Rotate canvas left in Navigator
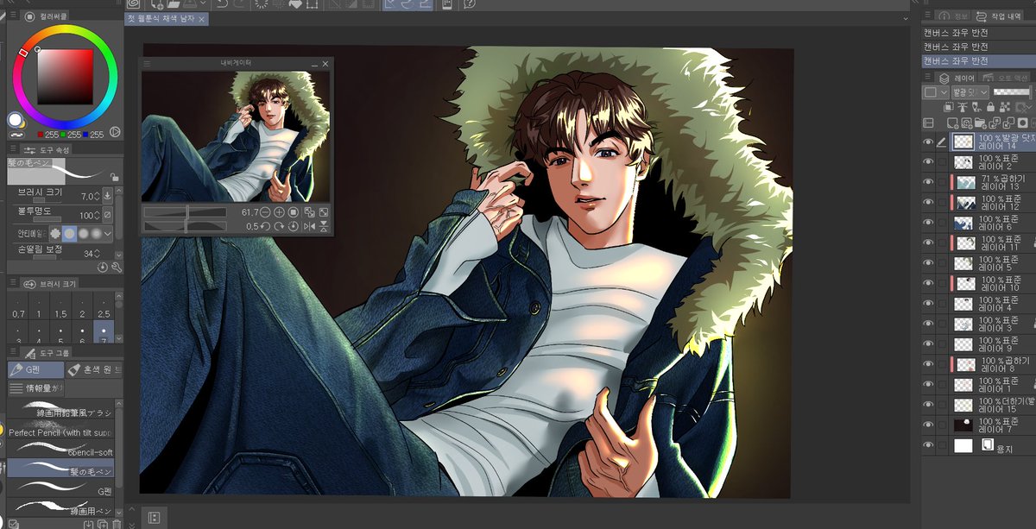The image size is (1036, 529). pyautogui.click(x=266, y=226)
